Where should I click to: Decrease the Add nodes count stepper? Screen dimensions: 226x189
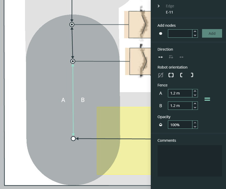coord(195,35)
